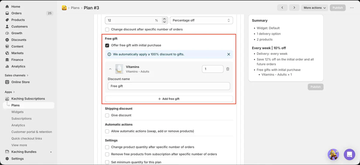Viewport: 360px width, 165px height.
Task: Click the Online Store icon
Action: [x=7, y=82]
